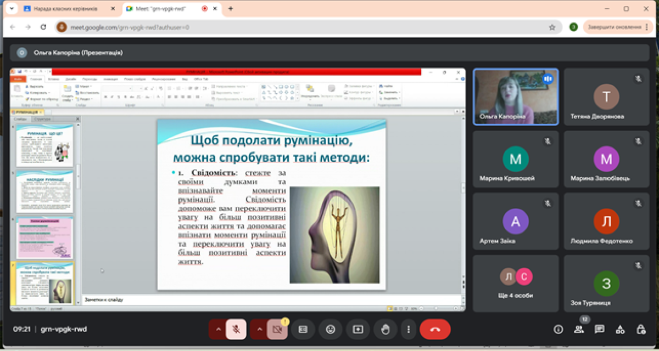This screenshot has height=351, width=659.
Task: Turn on the camera
Action: pyautogui.click(x=277, y=329)
